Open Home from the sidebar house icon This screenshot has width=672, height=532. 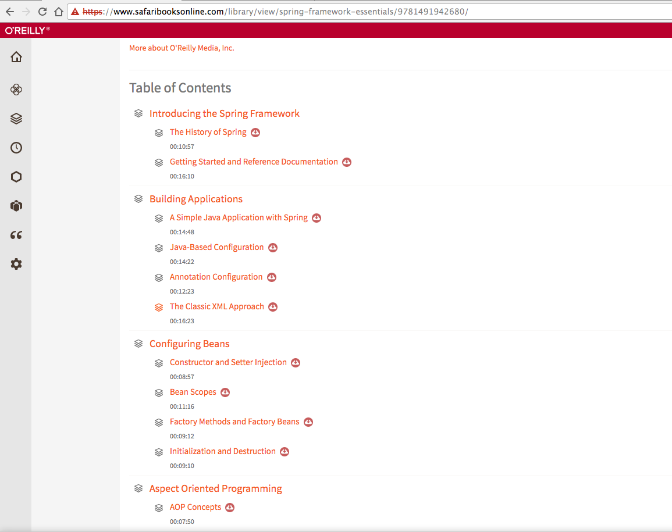pos(16,57)
